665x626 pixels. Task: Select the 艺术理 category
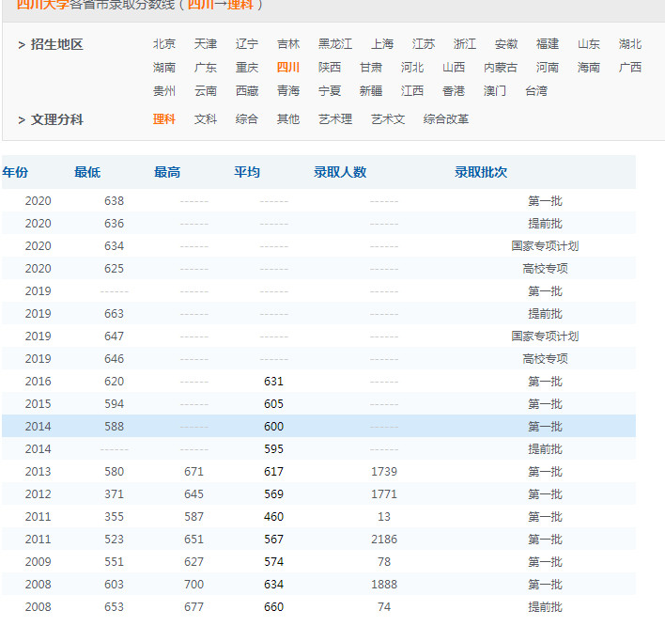point(335,119)
